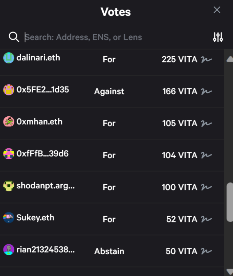
Task: Close the Votes panel
Action: pos(217,10)
